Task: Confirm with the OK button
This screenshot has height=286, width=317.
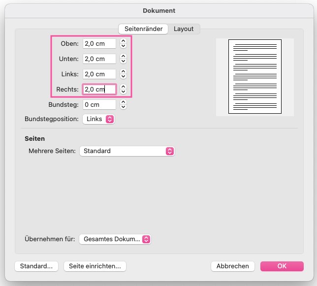Action: click(282, 266)
